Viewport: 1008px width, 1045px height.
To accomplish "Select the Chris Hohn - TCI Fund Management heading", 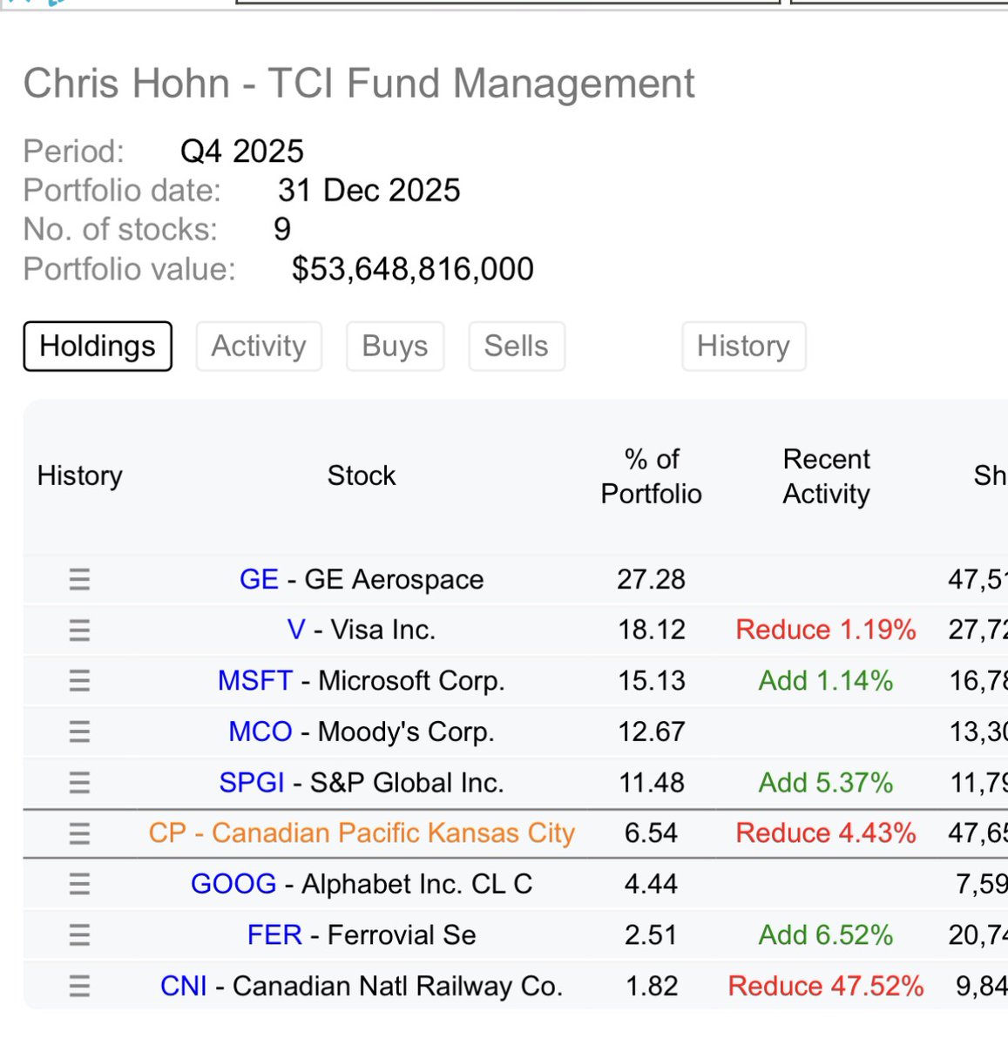I will pyautogui.click(x=359, y=84).
